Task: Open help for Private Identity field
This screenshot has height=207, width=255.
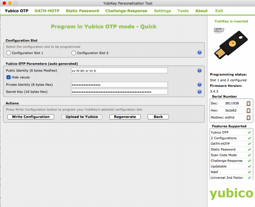Action: point(199,85)
